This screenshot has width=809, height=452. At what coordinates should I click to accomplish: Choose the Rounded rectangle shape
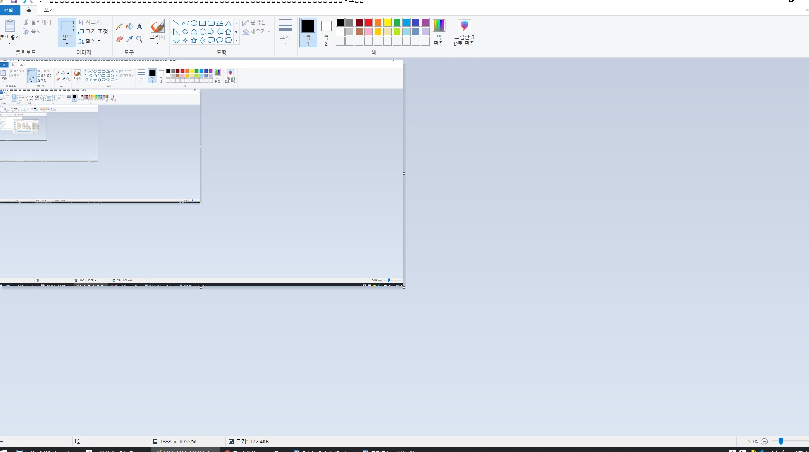(x=211, y=23)
